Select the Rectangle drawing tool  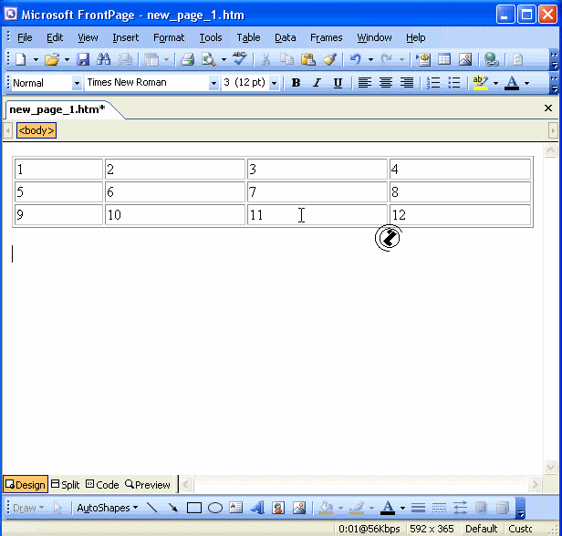pyautogui.click(x=194, y=508)
